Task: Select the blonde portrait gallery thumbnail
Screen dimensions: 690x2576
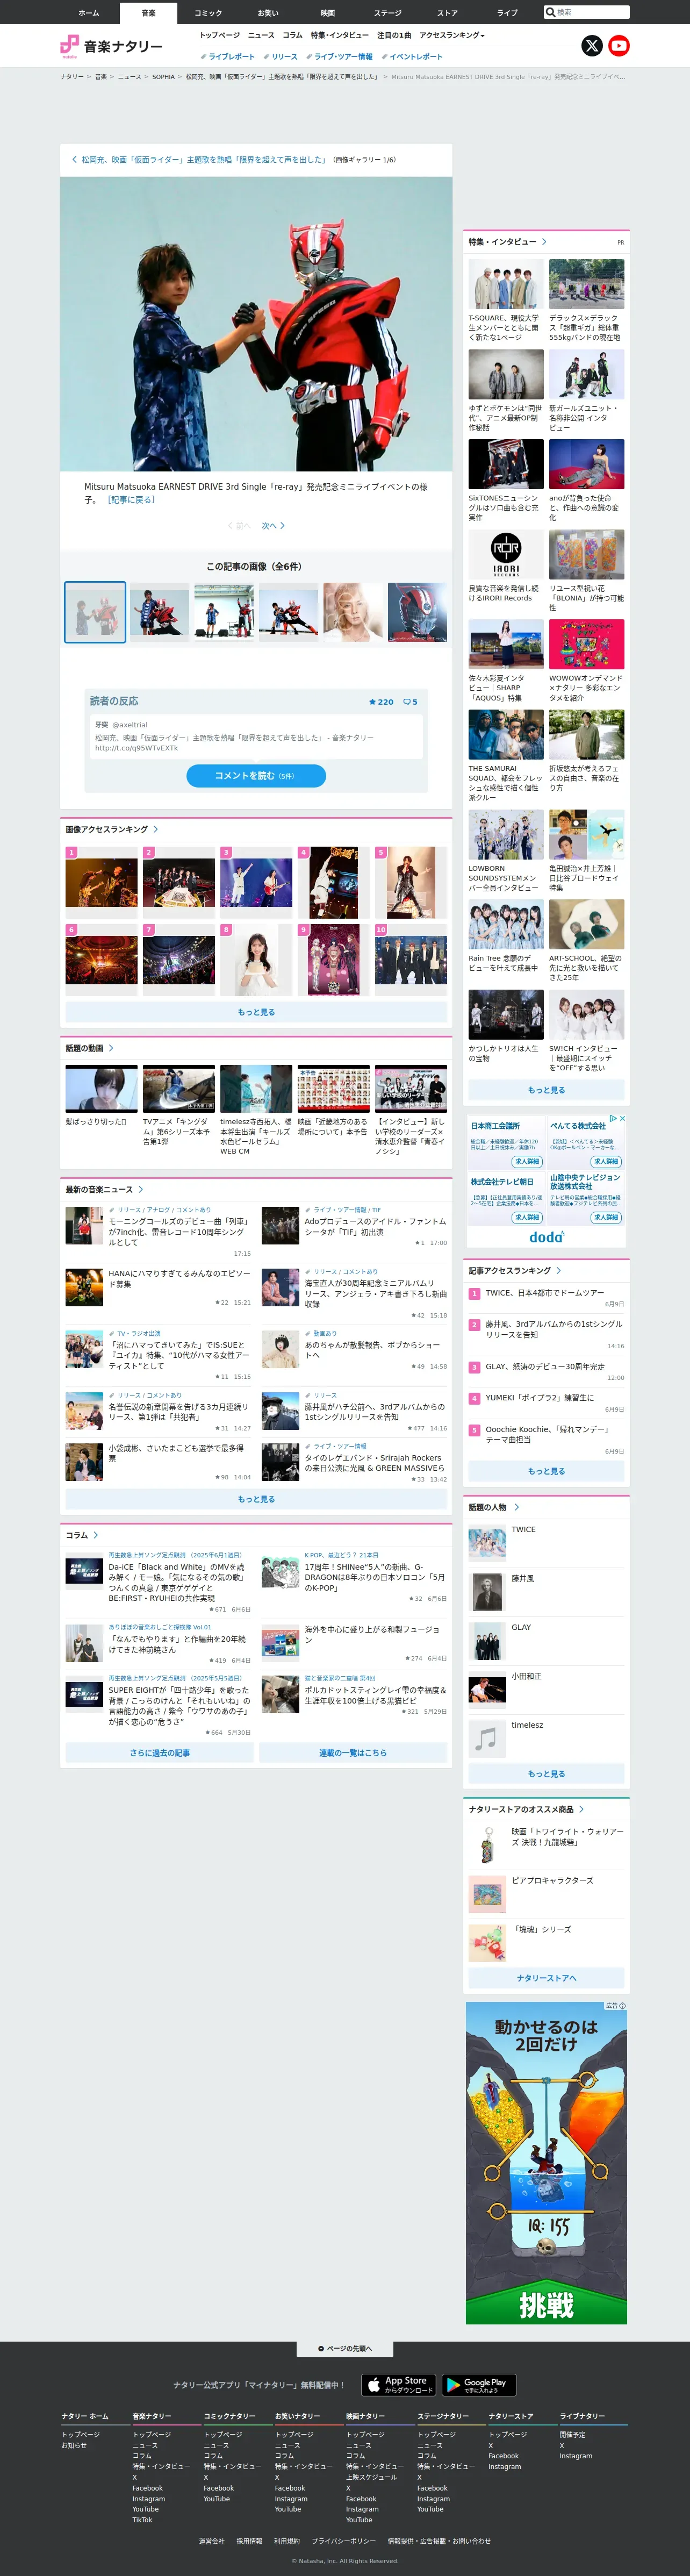Action: (353, 612)
